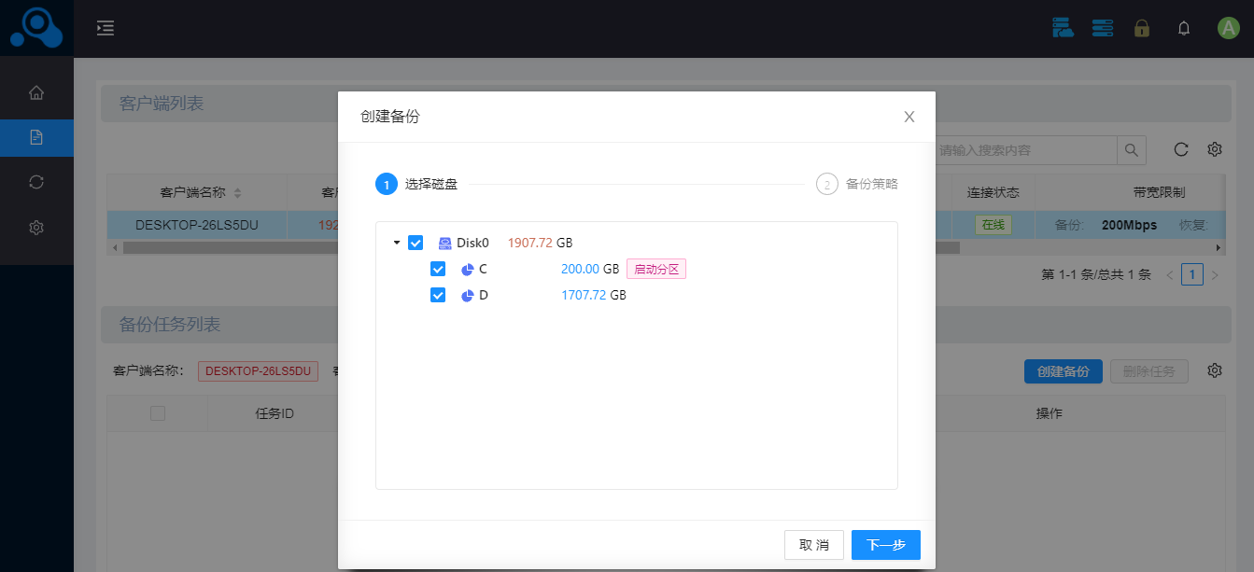Select step 1 选择磁盘 in wizard
This screenshot has width=1254, height=572.
point(416,184)
